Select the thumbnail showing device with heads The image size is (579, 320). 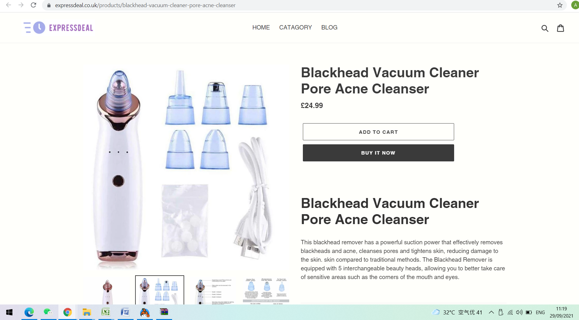[160, 290]
